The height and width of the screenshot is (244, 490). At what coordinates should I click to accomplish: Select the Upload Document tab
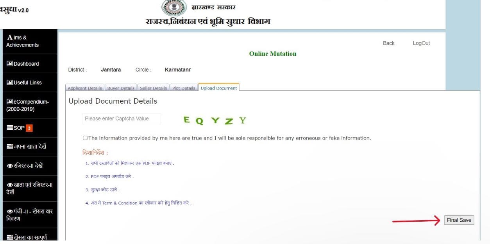pyautogui.click(x=218, y=88)
